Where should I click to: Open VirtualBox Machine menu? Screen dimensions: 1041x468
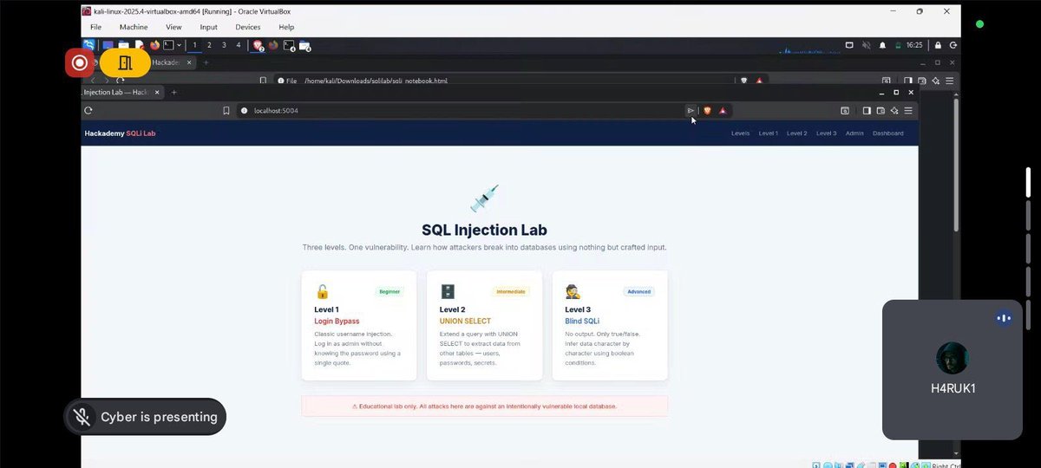(134, 27)
